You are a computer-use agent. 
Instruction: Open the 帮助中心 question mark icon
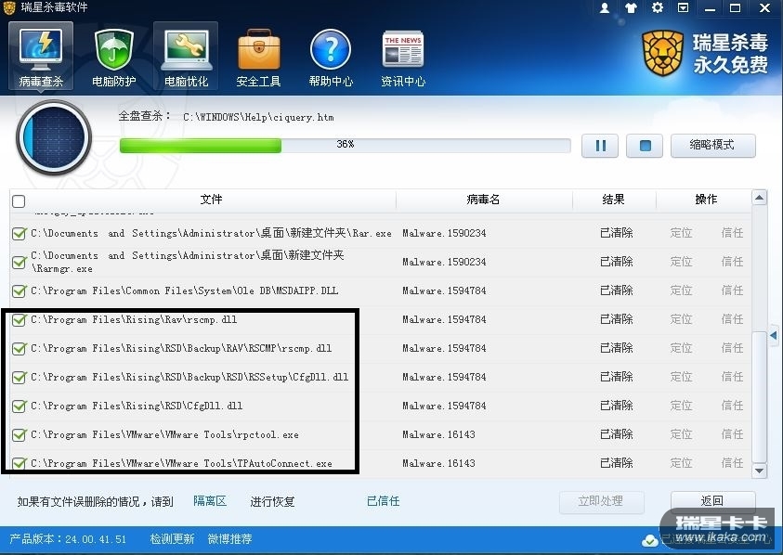tap(331, 56)
